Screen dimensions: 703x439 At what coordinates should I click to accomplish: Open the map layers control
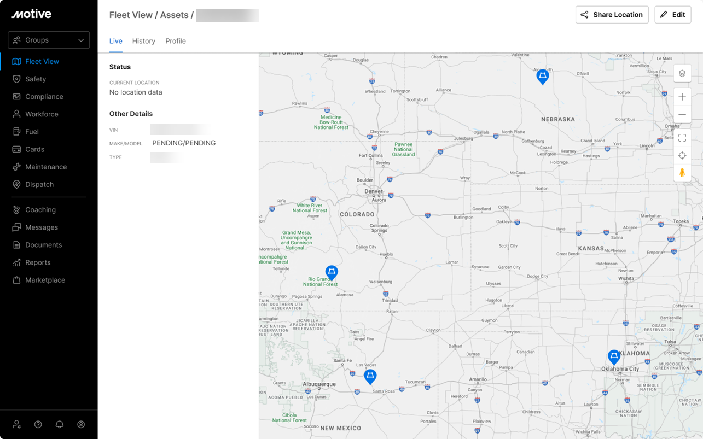[682, 74]
